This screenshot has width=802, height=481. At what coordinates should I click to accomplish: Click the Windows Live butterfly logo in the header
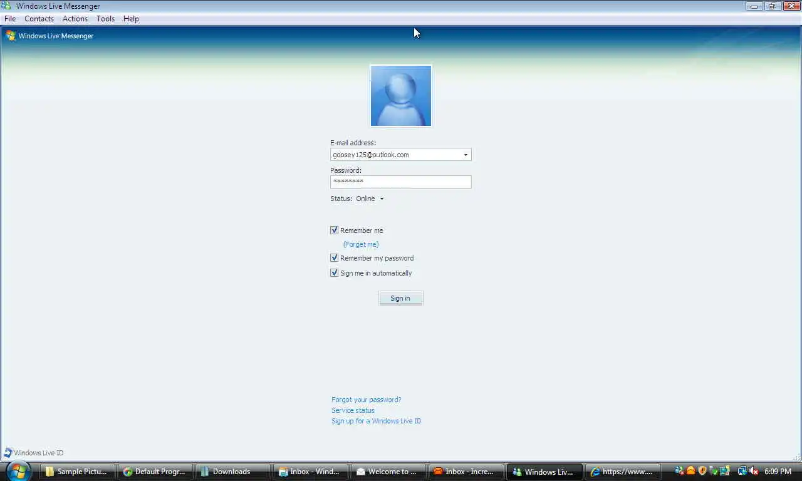[11, 36]
